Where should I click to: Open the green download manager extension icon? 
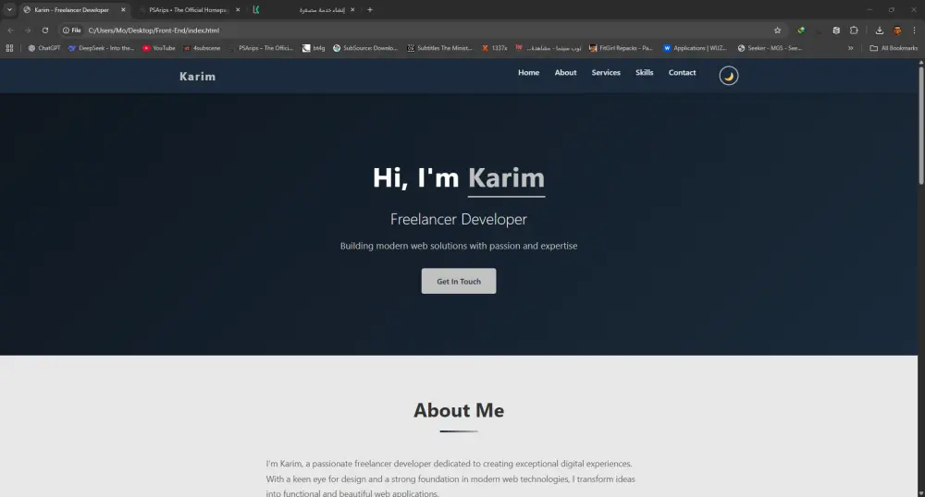[x=801, y=30]
